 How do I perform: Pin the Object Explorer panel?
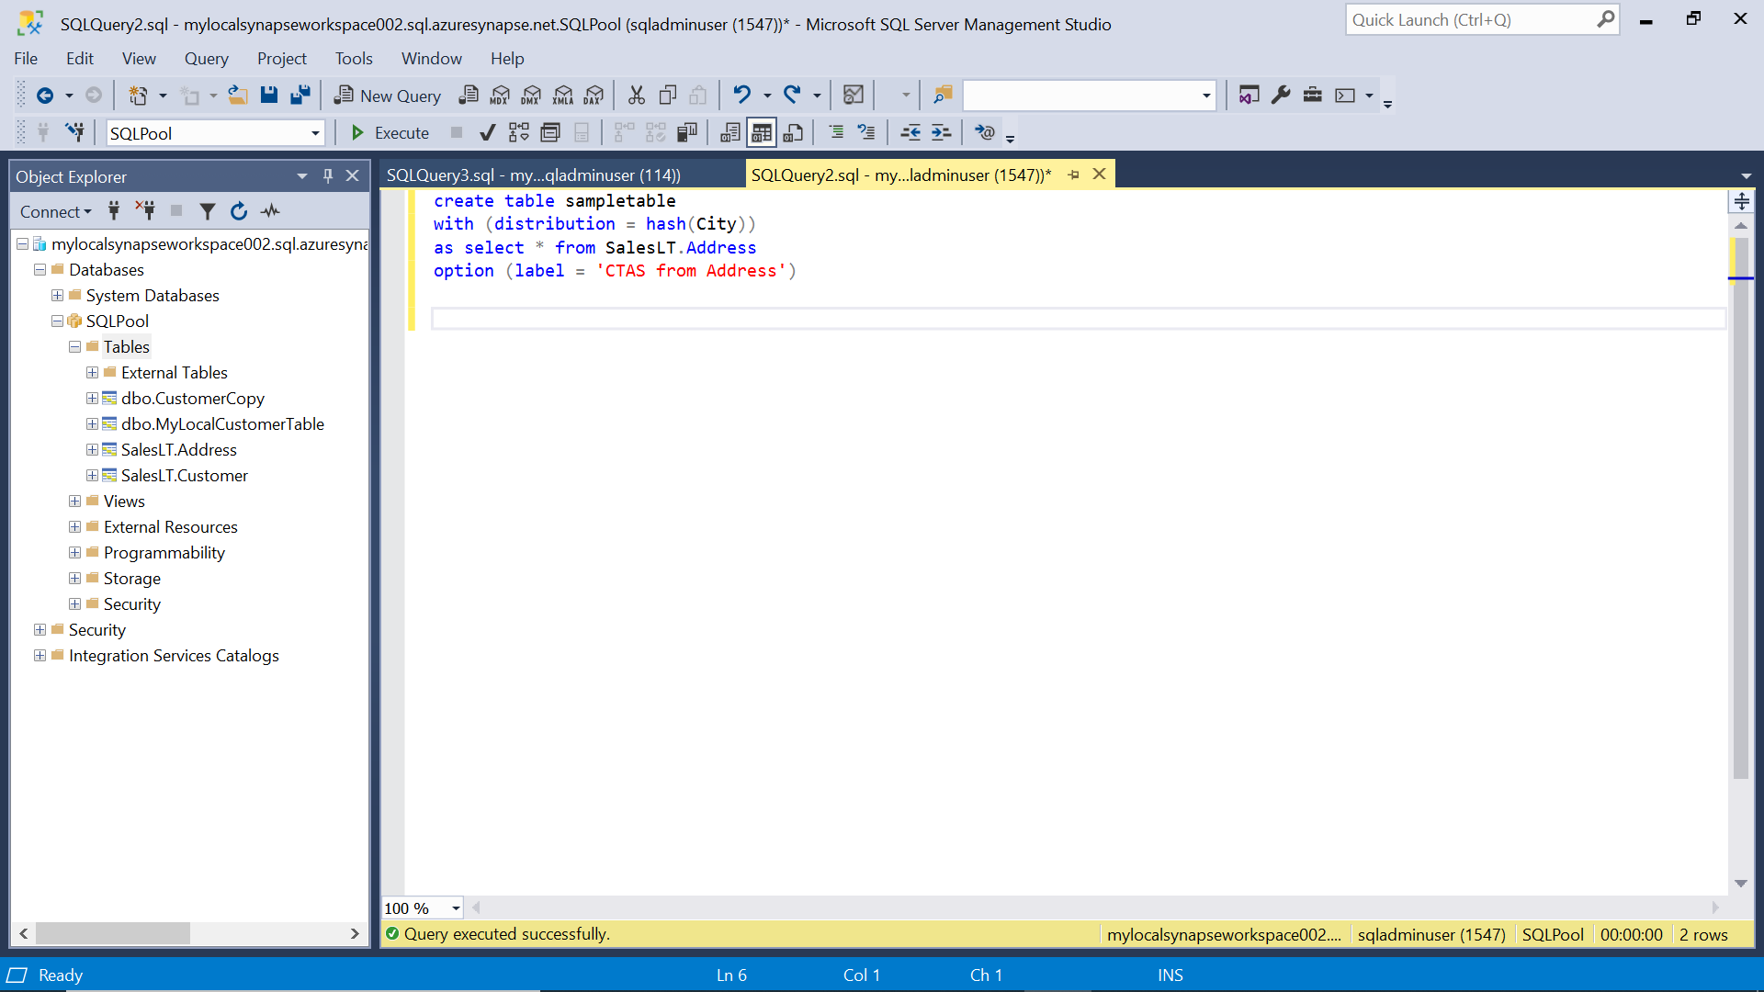click(x=328, y=175)
